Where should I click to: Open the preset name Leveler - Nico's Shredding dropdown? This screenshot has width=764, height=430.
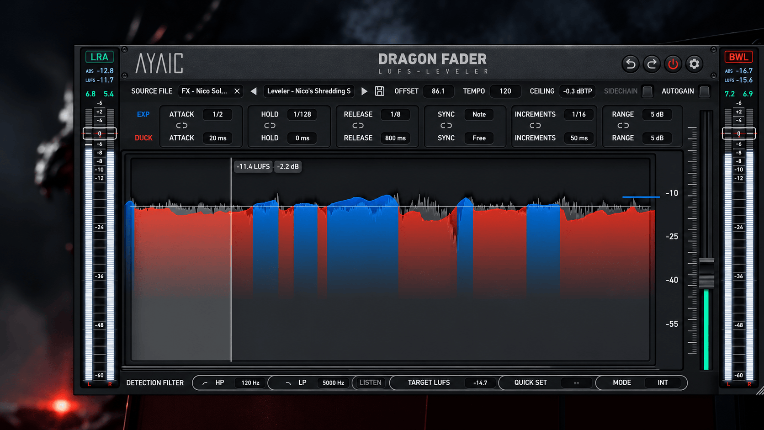[309, 91]
